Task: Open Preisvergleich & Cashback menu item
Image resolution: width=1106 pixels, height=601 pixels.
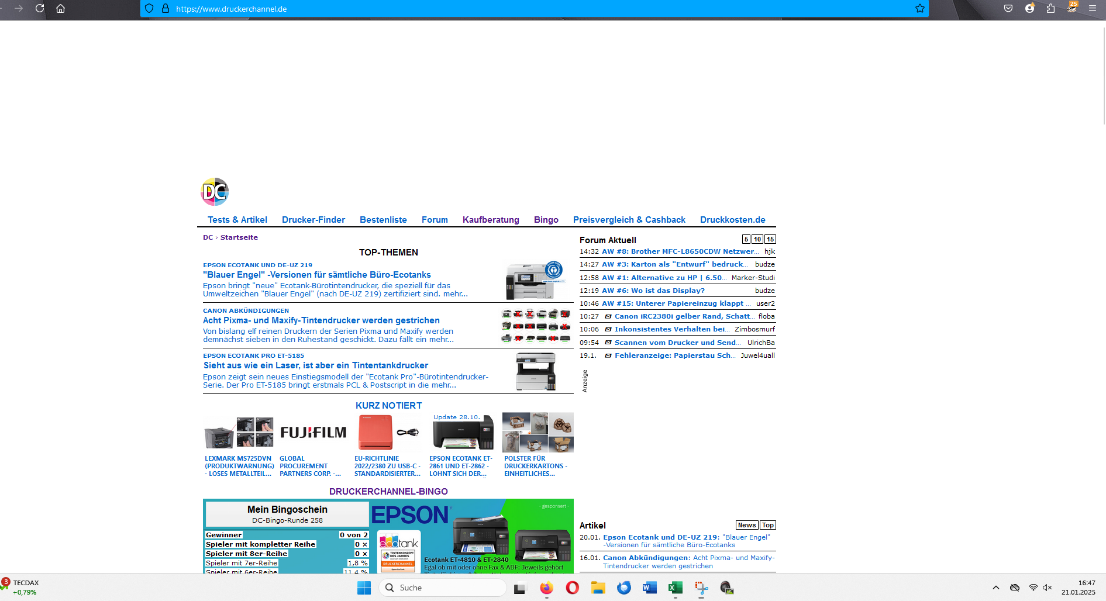Action: click(629, 220)
